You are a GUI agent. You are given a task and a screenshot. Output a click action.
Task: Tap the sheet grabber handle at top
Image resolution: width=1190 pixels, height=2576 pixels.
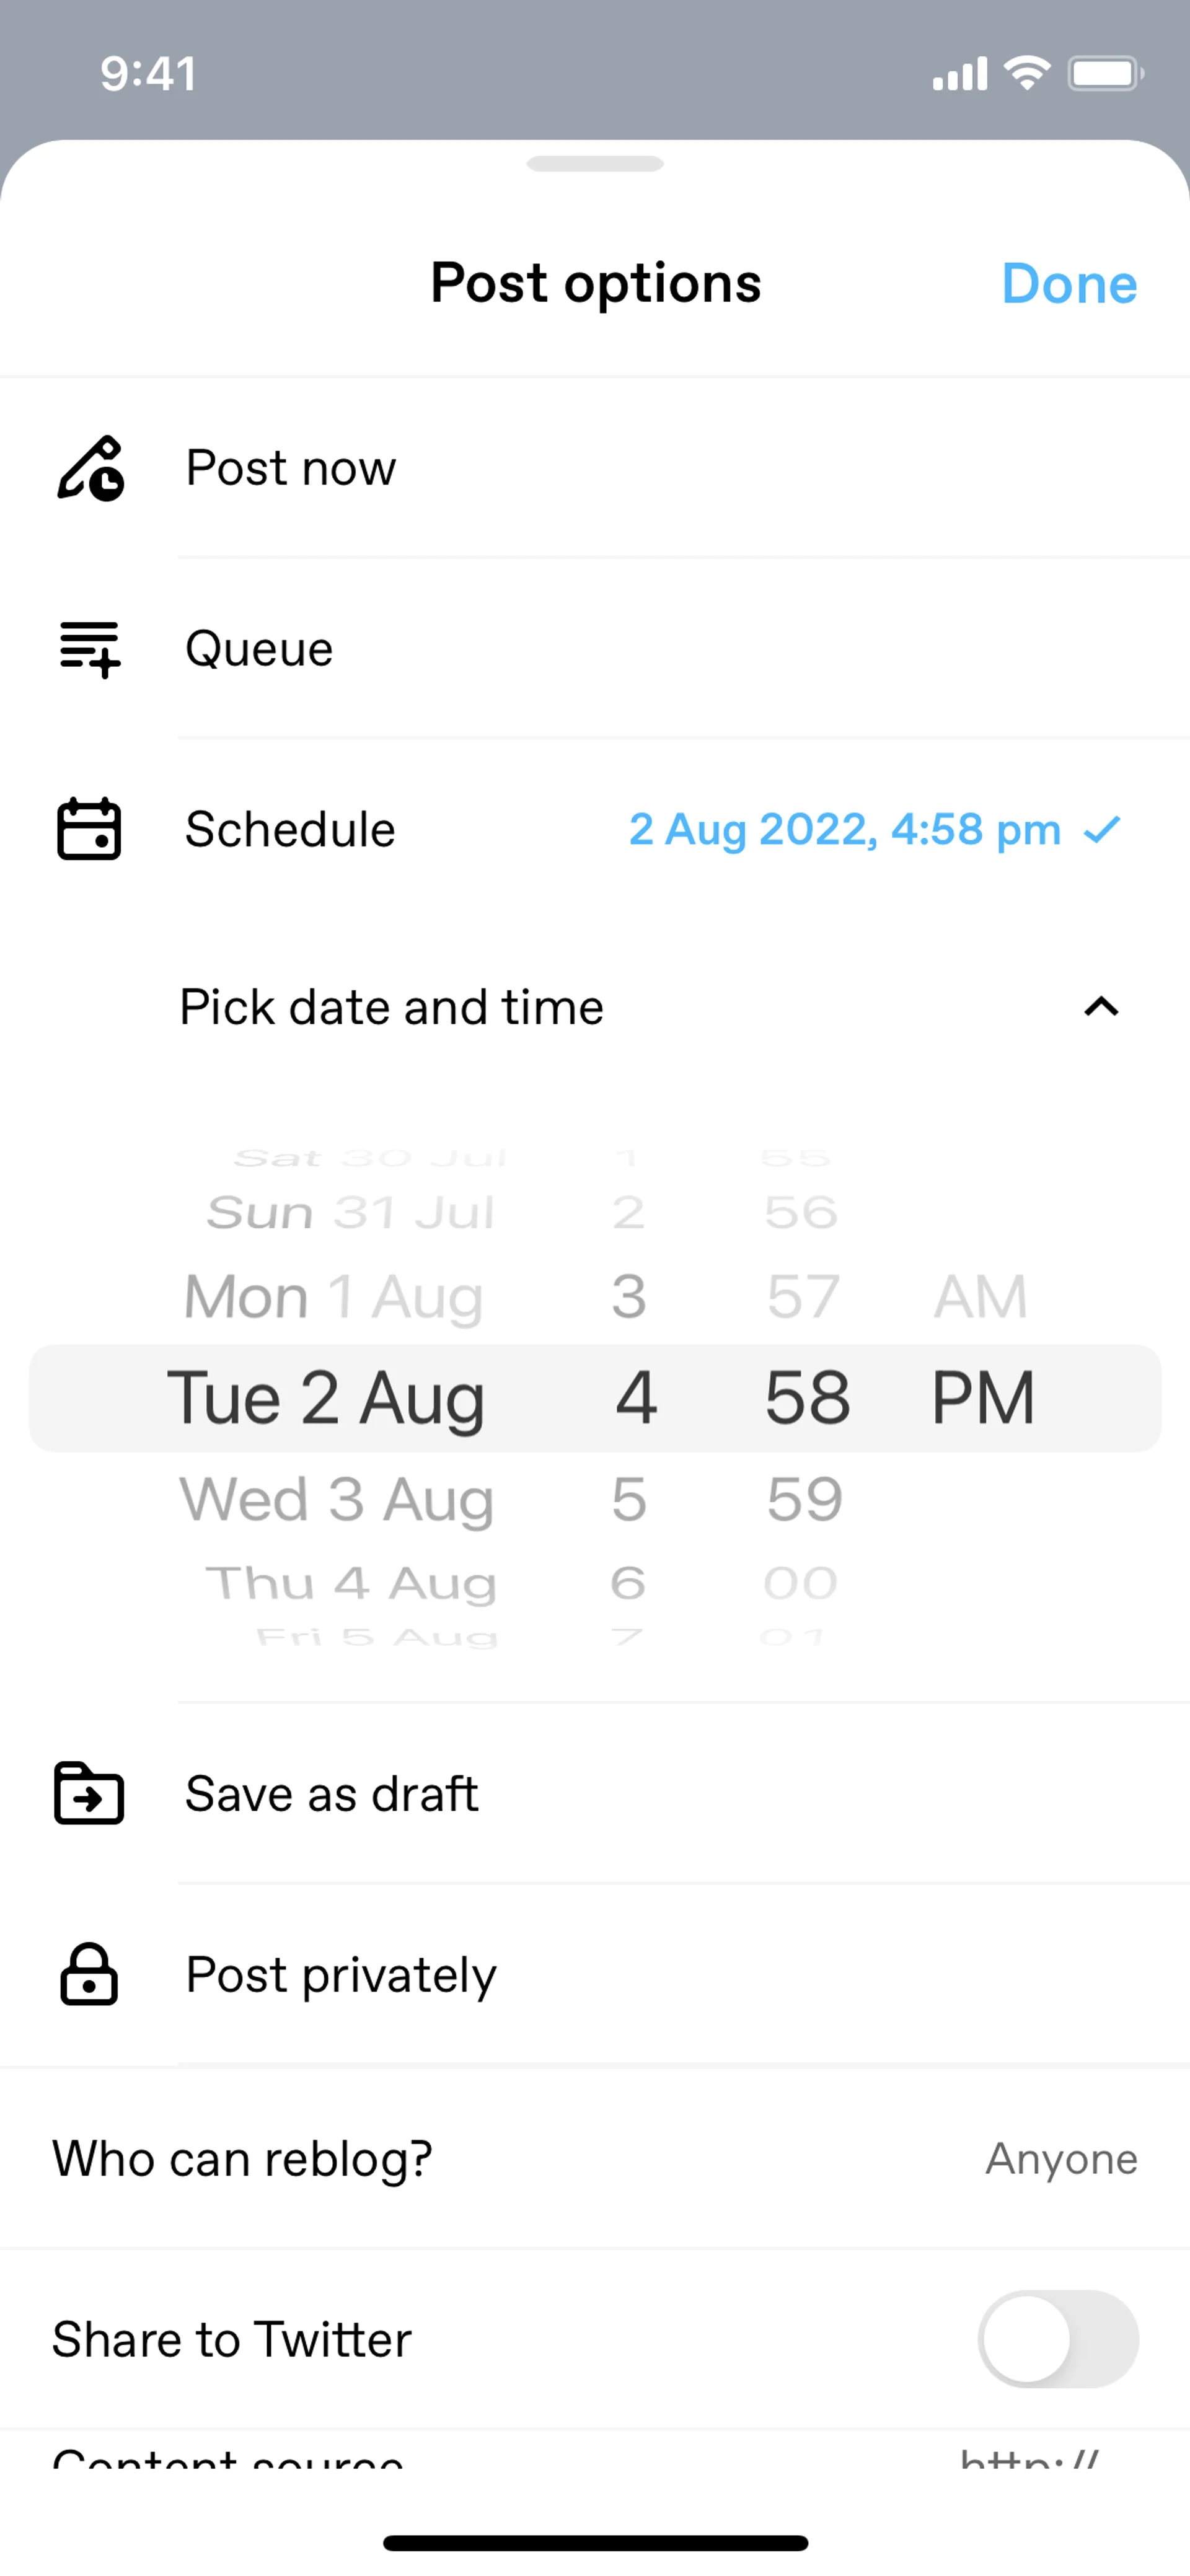595,164
